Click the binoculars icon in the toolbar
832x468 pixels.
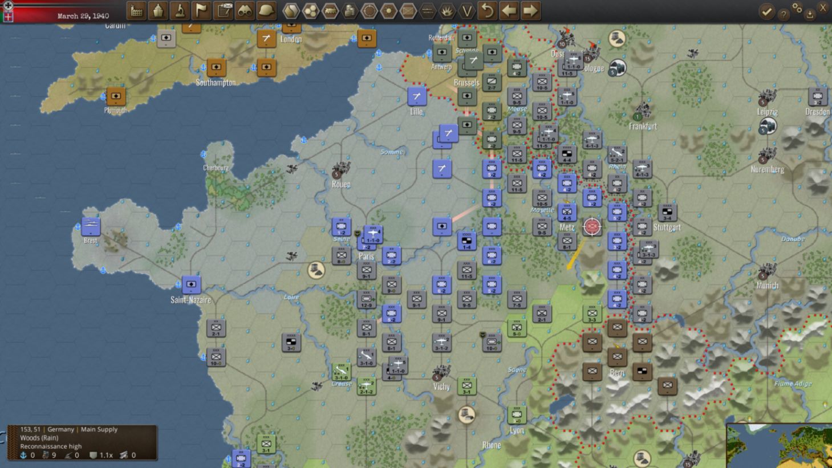tap(245, 11)
